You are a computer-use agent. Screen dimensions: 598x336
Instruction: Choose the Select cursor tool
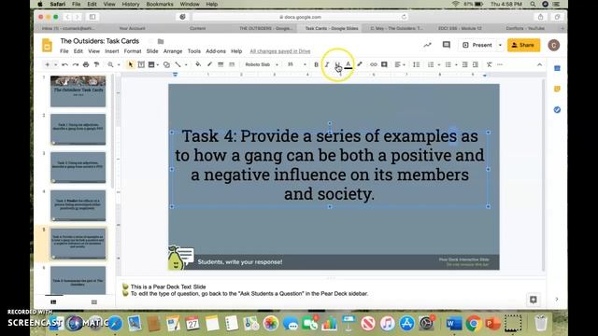131,64
